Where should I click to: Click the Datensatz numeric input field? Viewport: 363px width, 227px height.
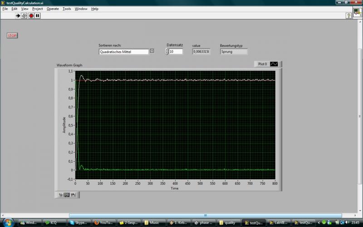click(176, 52)
